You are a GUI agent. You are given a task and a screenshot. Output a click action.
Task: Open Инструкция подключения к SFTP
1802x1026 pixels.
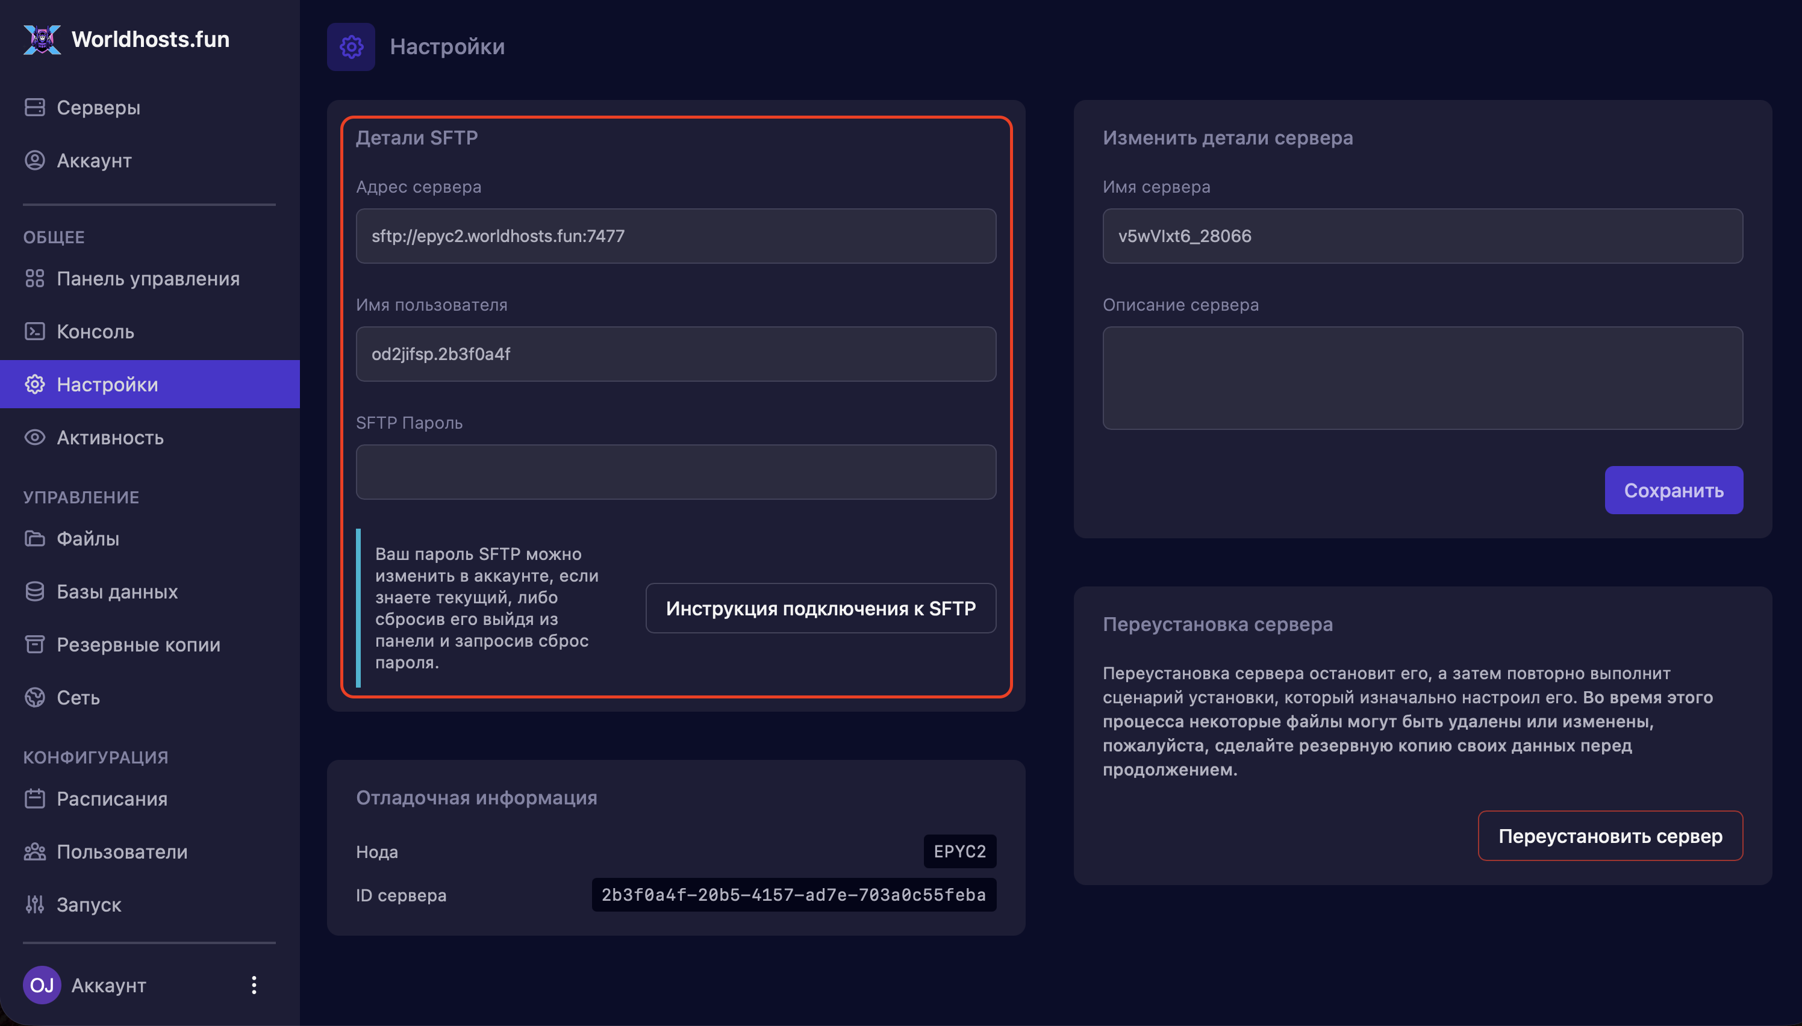click(820, 608)
